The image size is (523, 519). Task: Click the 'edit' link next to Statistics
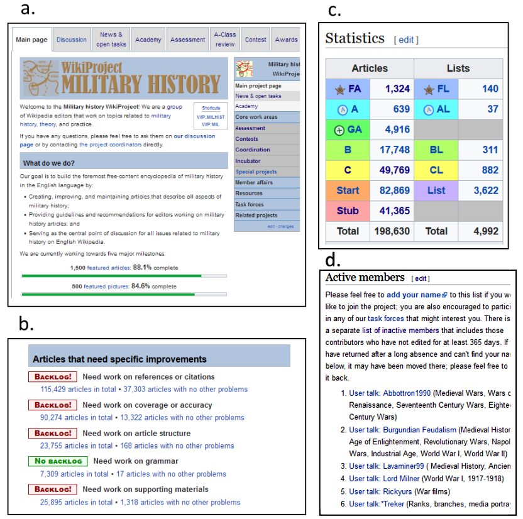pyautogui.click(x=406, y=40)
